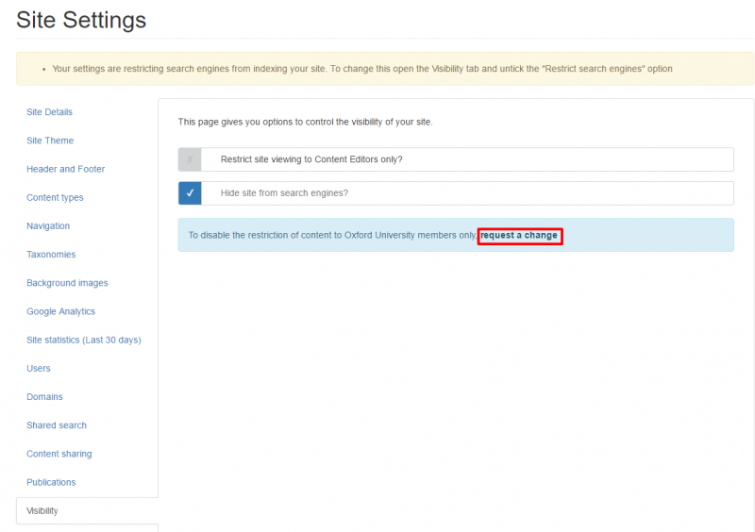Switch to the Taxonomies tab
Screen dimensions: 755x532
click(51, 254)
